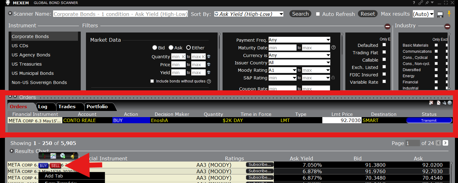Click the Search button
The height and width of the screenshot is (183, 458).
[300, 14]
